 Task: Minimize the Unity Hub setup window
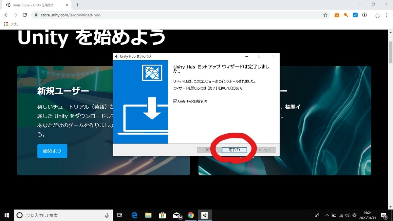(x=247, y=56)
